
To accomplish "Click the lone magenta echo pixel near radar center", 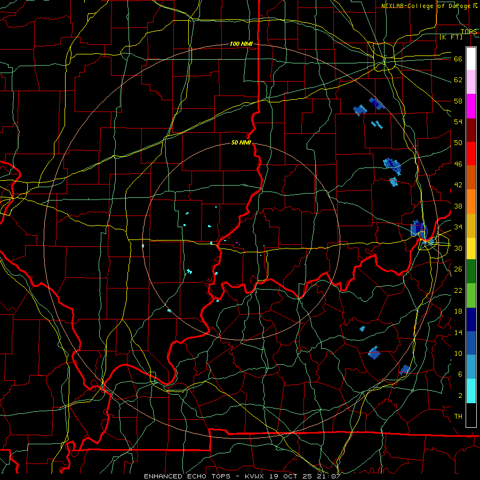I will pyautogui.click(x=237, y=243).
